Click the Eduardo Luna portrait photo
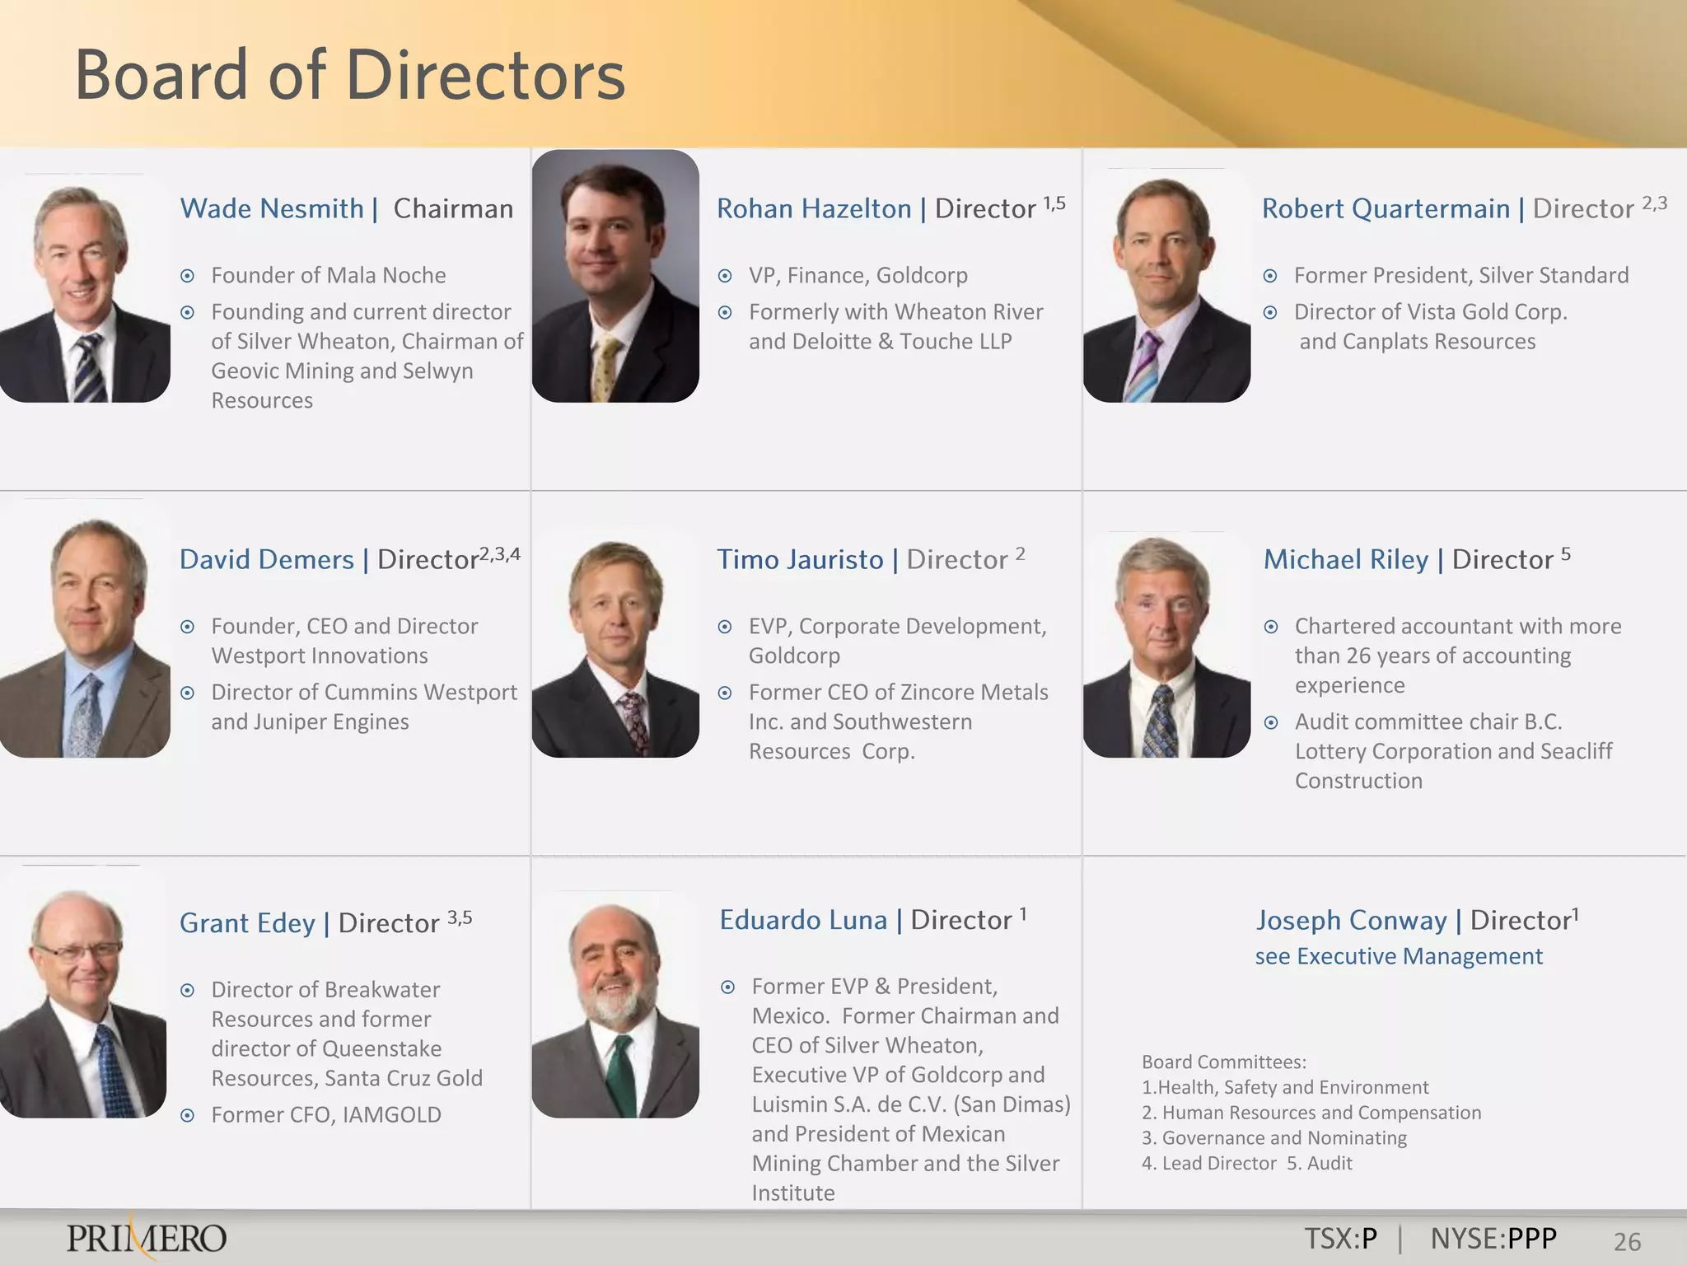The width and height of the screenshot is (1687, 1265). point(615,1005)
